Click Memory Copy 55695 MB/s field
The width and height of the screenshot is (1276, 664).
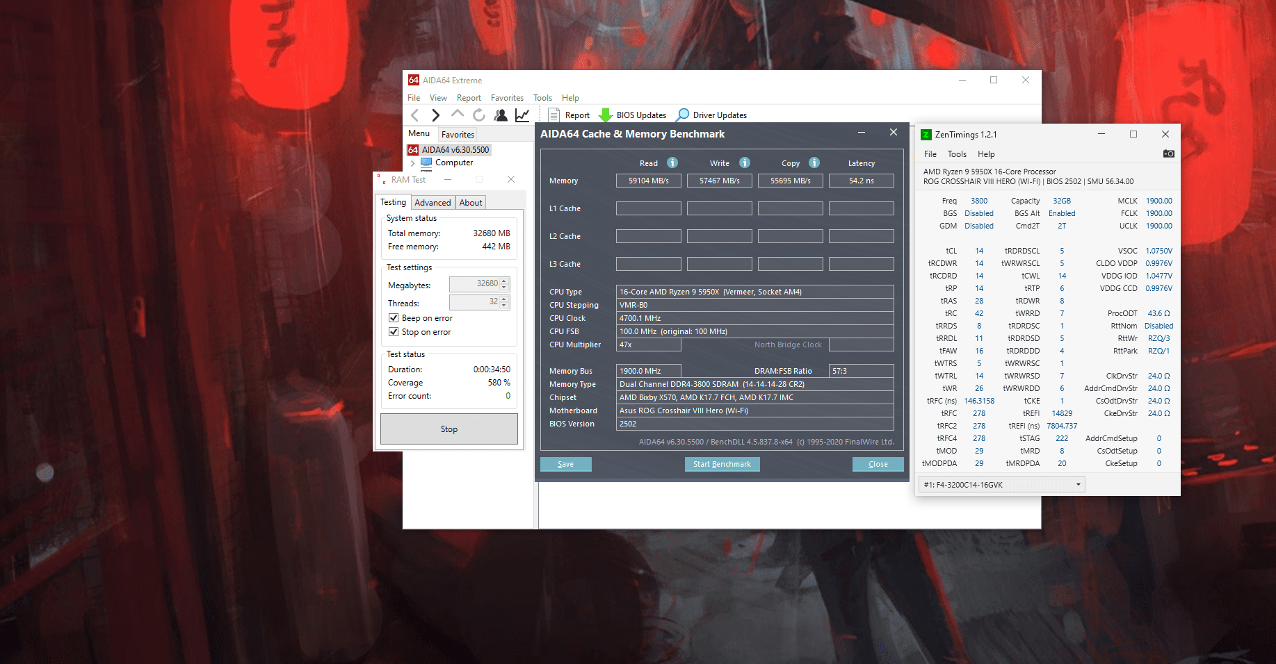point(791,181)
